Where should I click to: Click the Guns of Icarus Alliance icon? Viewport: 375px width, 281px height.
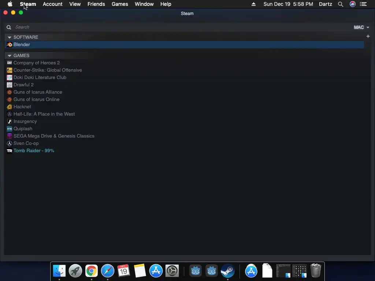click(9, 92)
